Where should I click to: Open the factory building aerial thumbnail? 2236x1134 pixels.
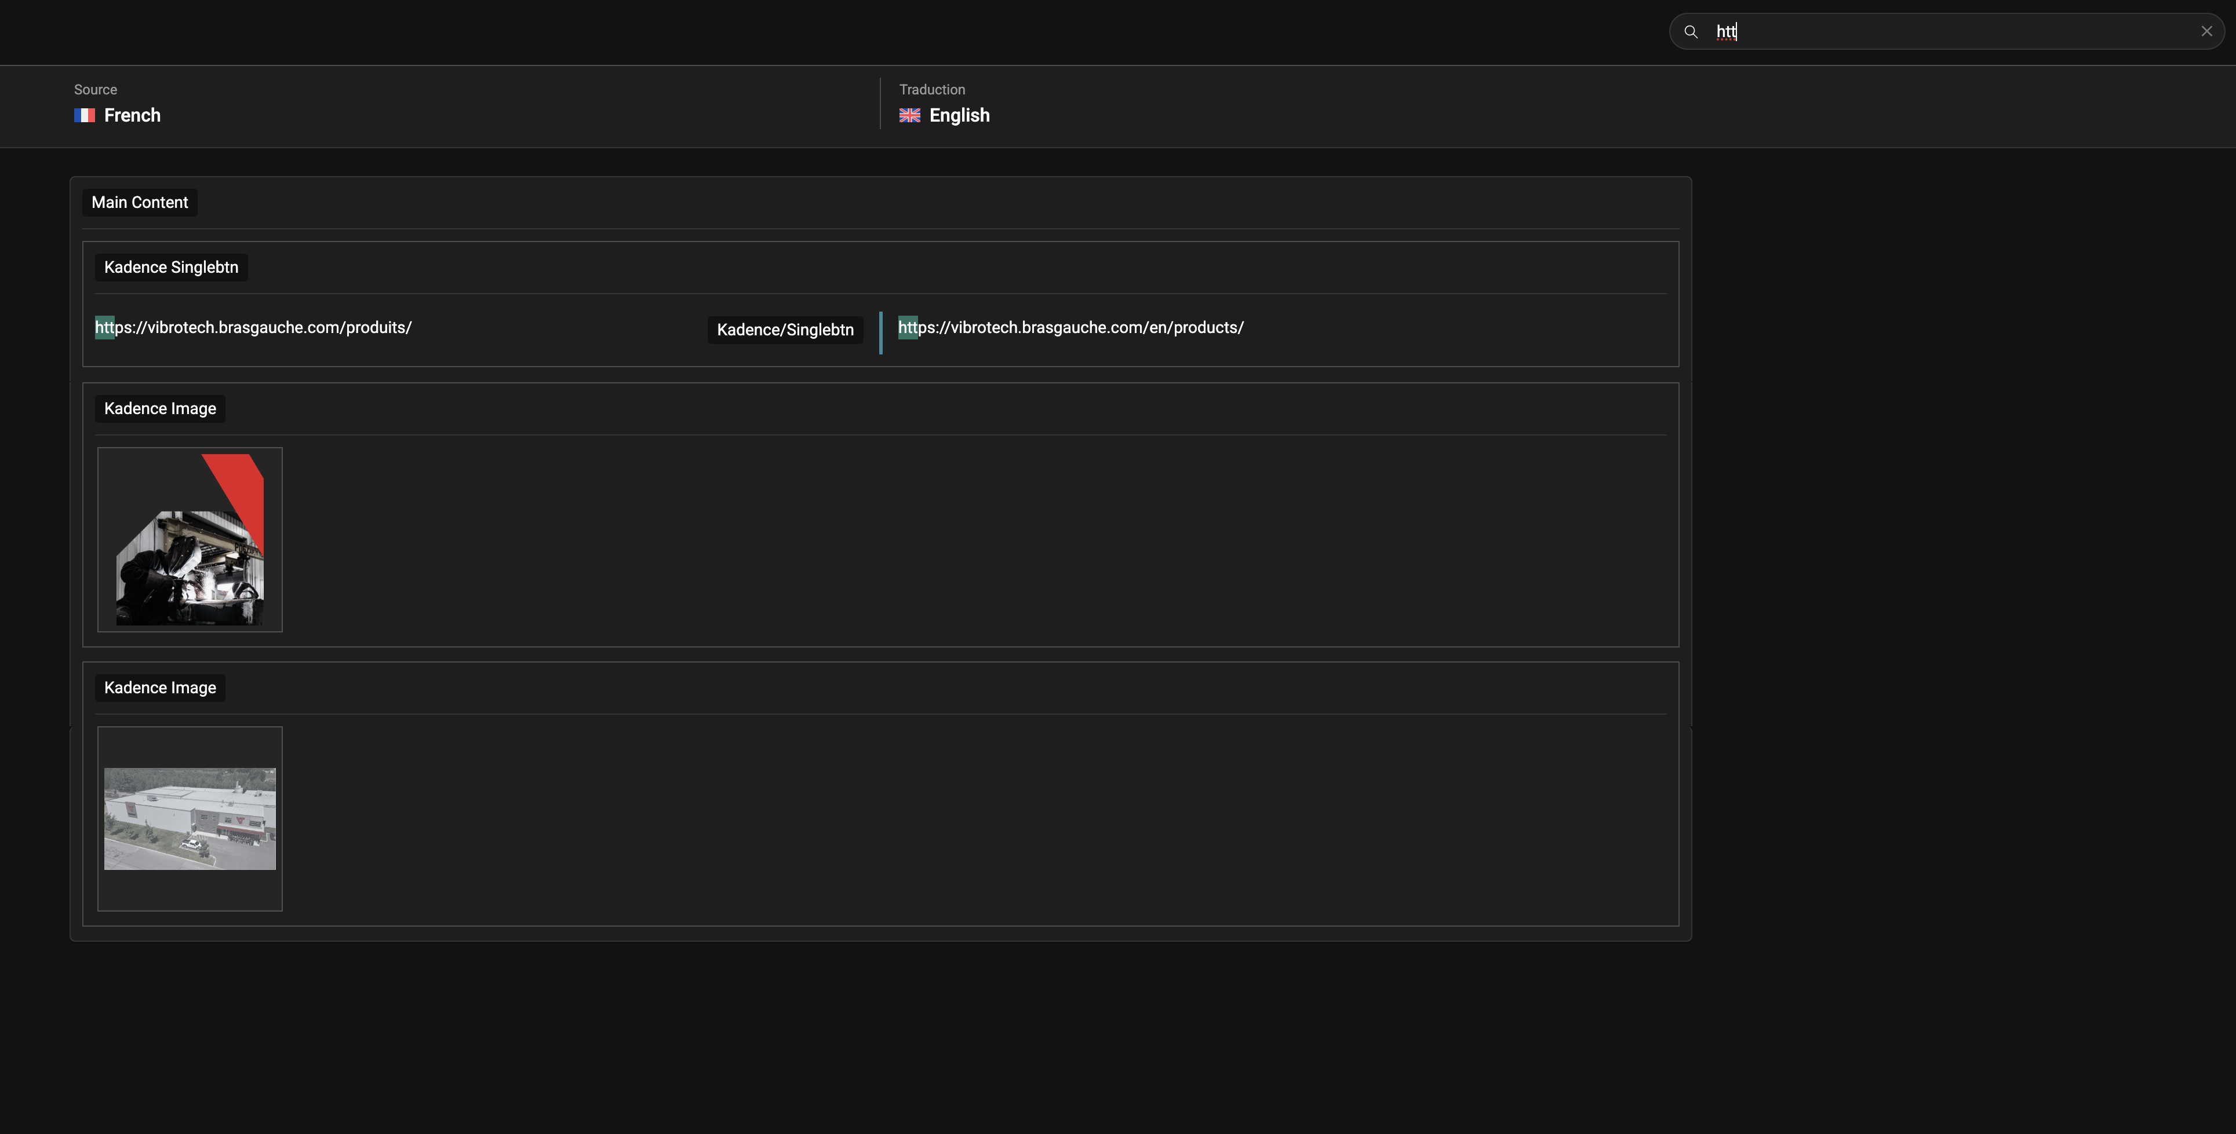(190, 819)
